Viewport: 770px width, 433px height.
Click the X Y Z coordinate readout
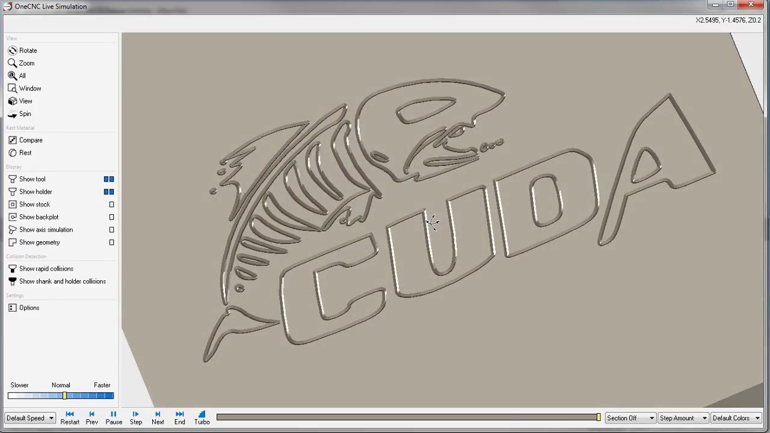tap(728, 20)
